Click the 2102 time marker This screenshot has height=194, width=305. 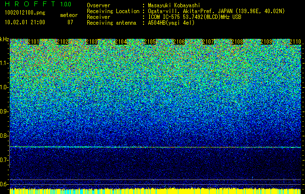[63, 42]
